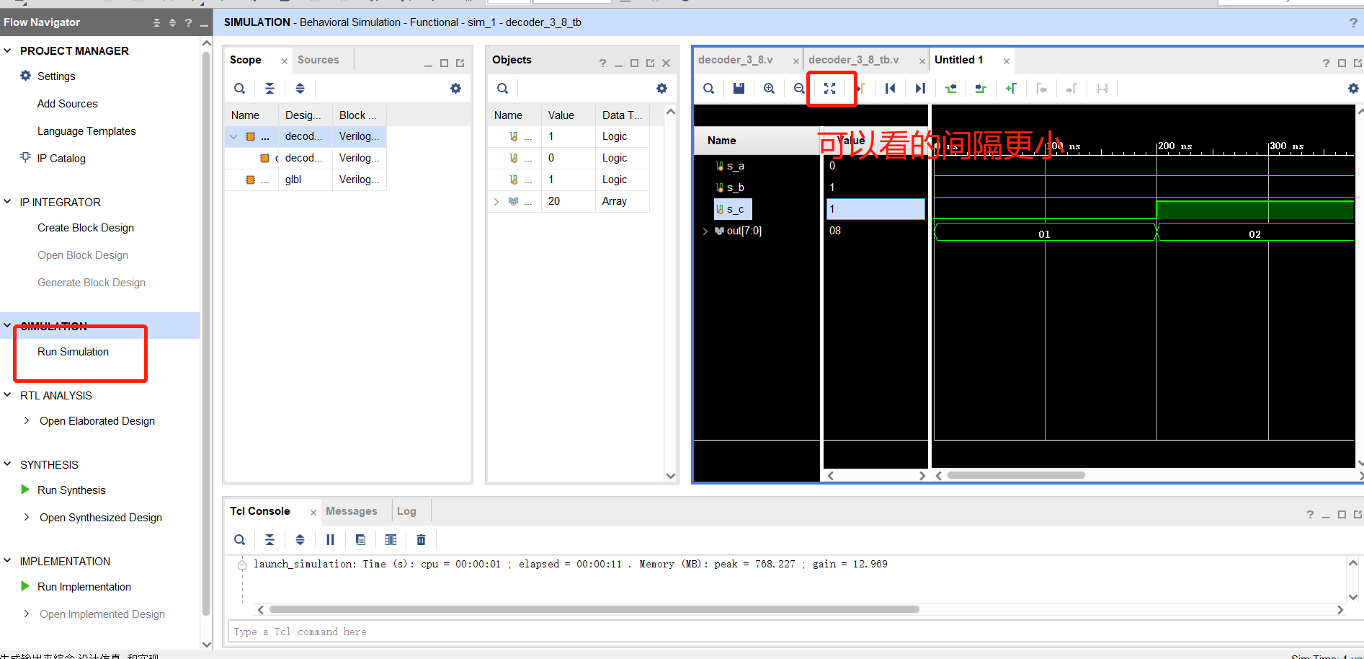Image resolution: width=1364 pixels, height=659 pixels.
Task: Expand out[7:0] bus in waveform
Action: click(705, 231)
